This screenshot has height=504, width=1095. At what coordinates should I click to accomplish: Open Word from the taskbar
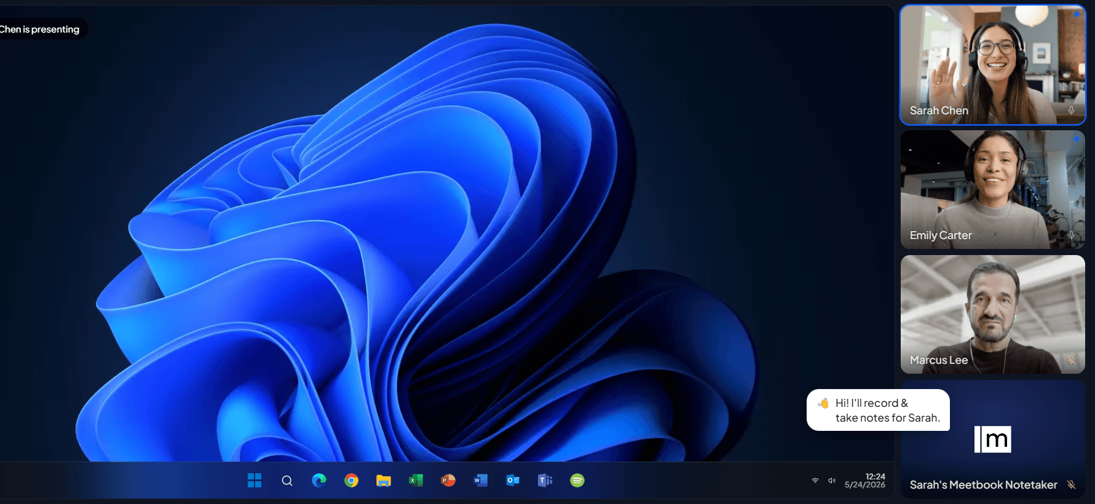(x=481, y=481)
